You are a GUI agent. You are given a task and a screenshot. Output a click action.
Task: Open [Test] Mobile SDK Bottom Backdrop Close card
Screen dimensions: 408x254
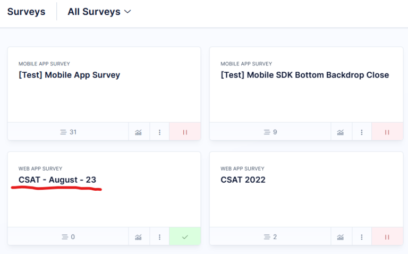click(304, 75)
